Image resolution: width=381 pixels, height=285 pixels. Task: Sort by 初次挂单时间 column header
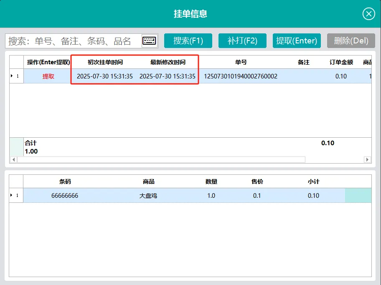(x=105, y=62)
